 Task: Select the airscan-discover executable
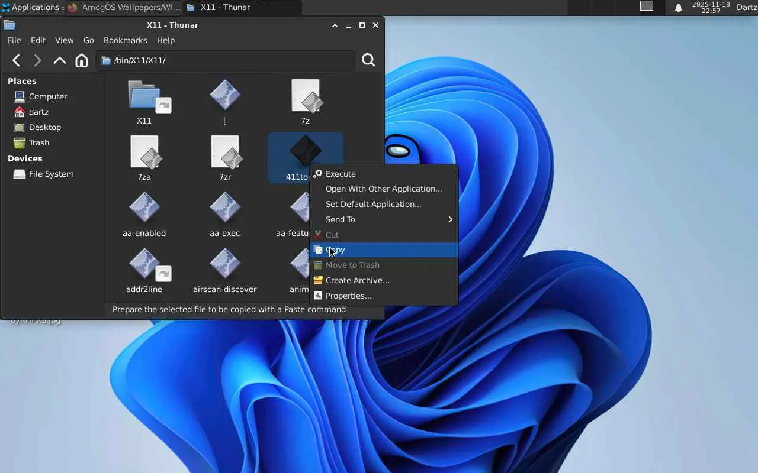[224, 271]
